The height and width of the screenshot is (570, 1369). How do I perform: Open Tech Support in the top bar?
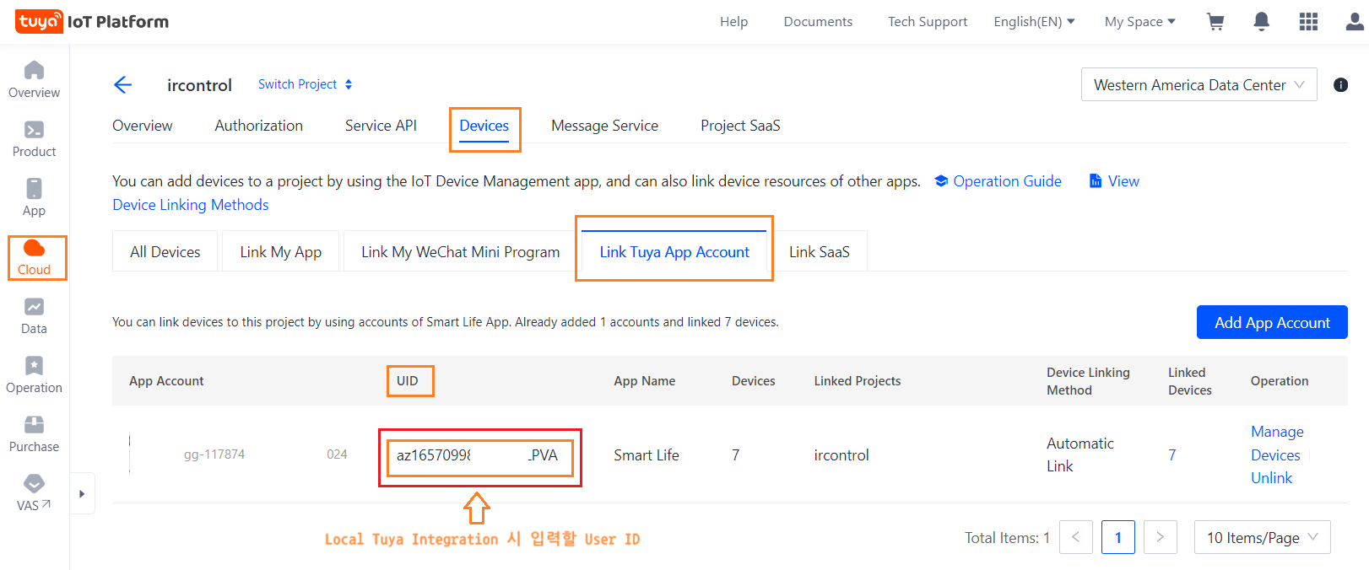[928, 22]
